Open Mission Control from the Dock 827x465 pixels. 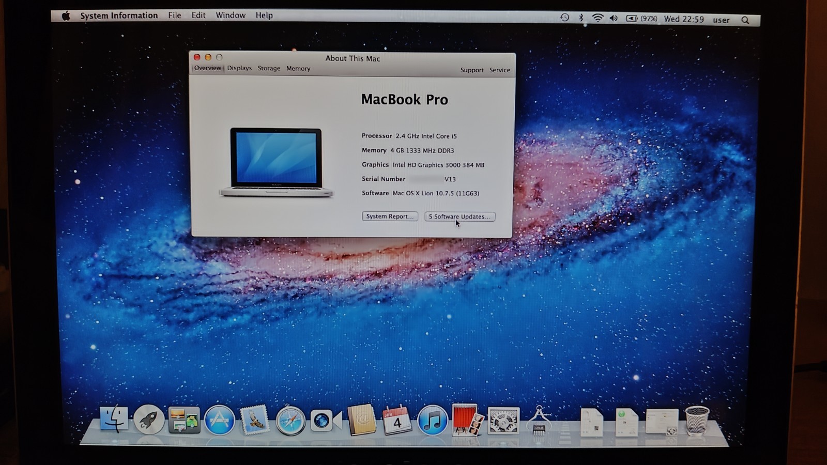tap(184, 420)
